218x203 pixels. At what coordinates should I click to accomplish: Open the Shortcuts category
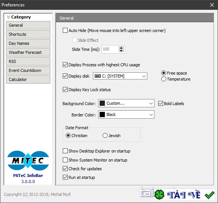tap(28, 34)
